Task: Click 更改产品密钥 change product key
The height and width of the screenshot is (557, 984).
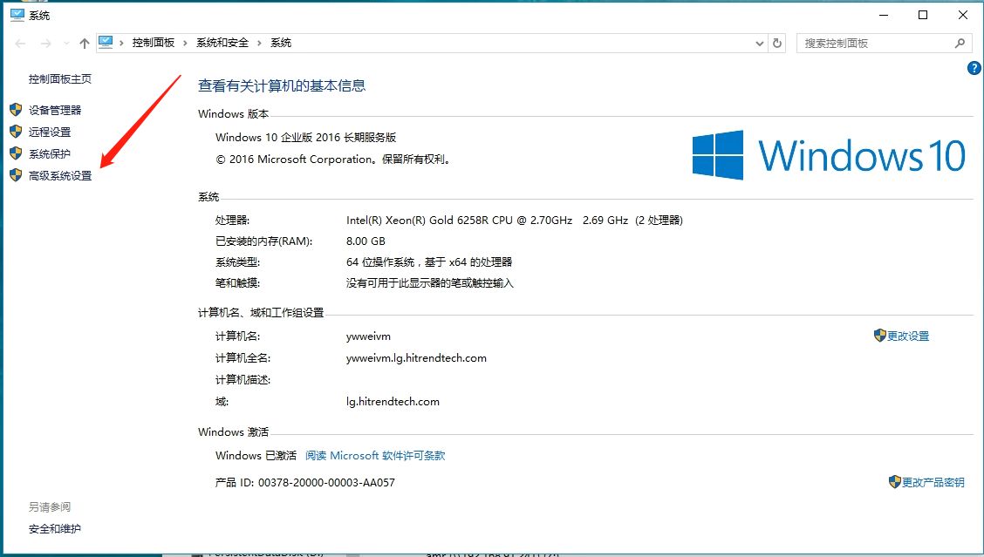Action: [933, 483]
